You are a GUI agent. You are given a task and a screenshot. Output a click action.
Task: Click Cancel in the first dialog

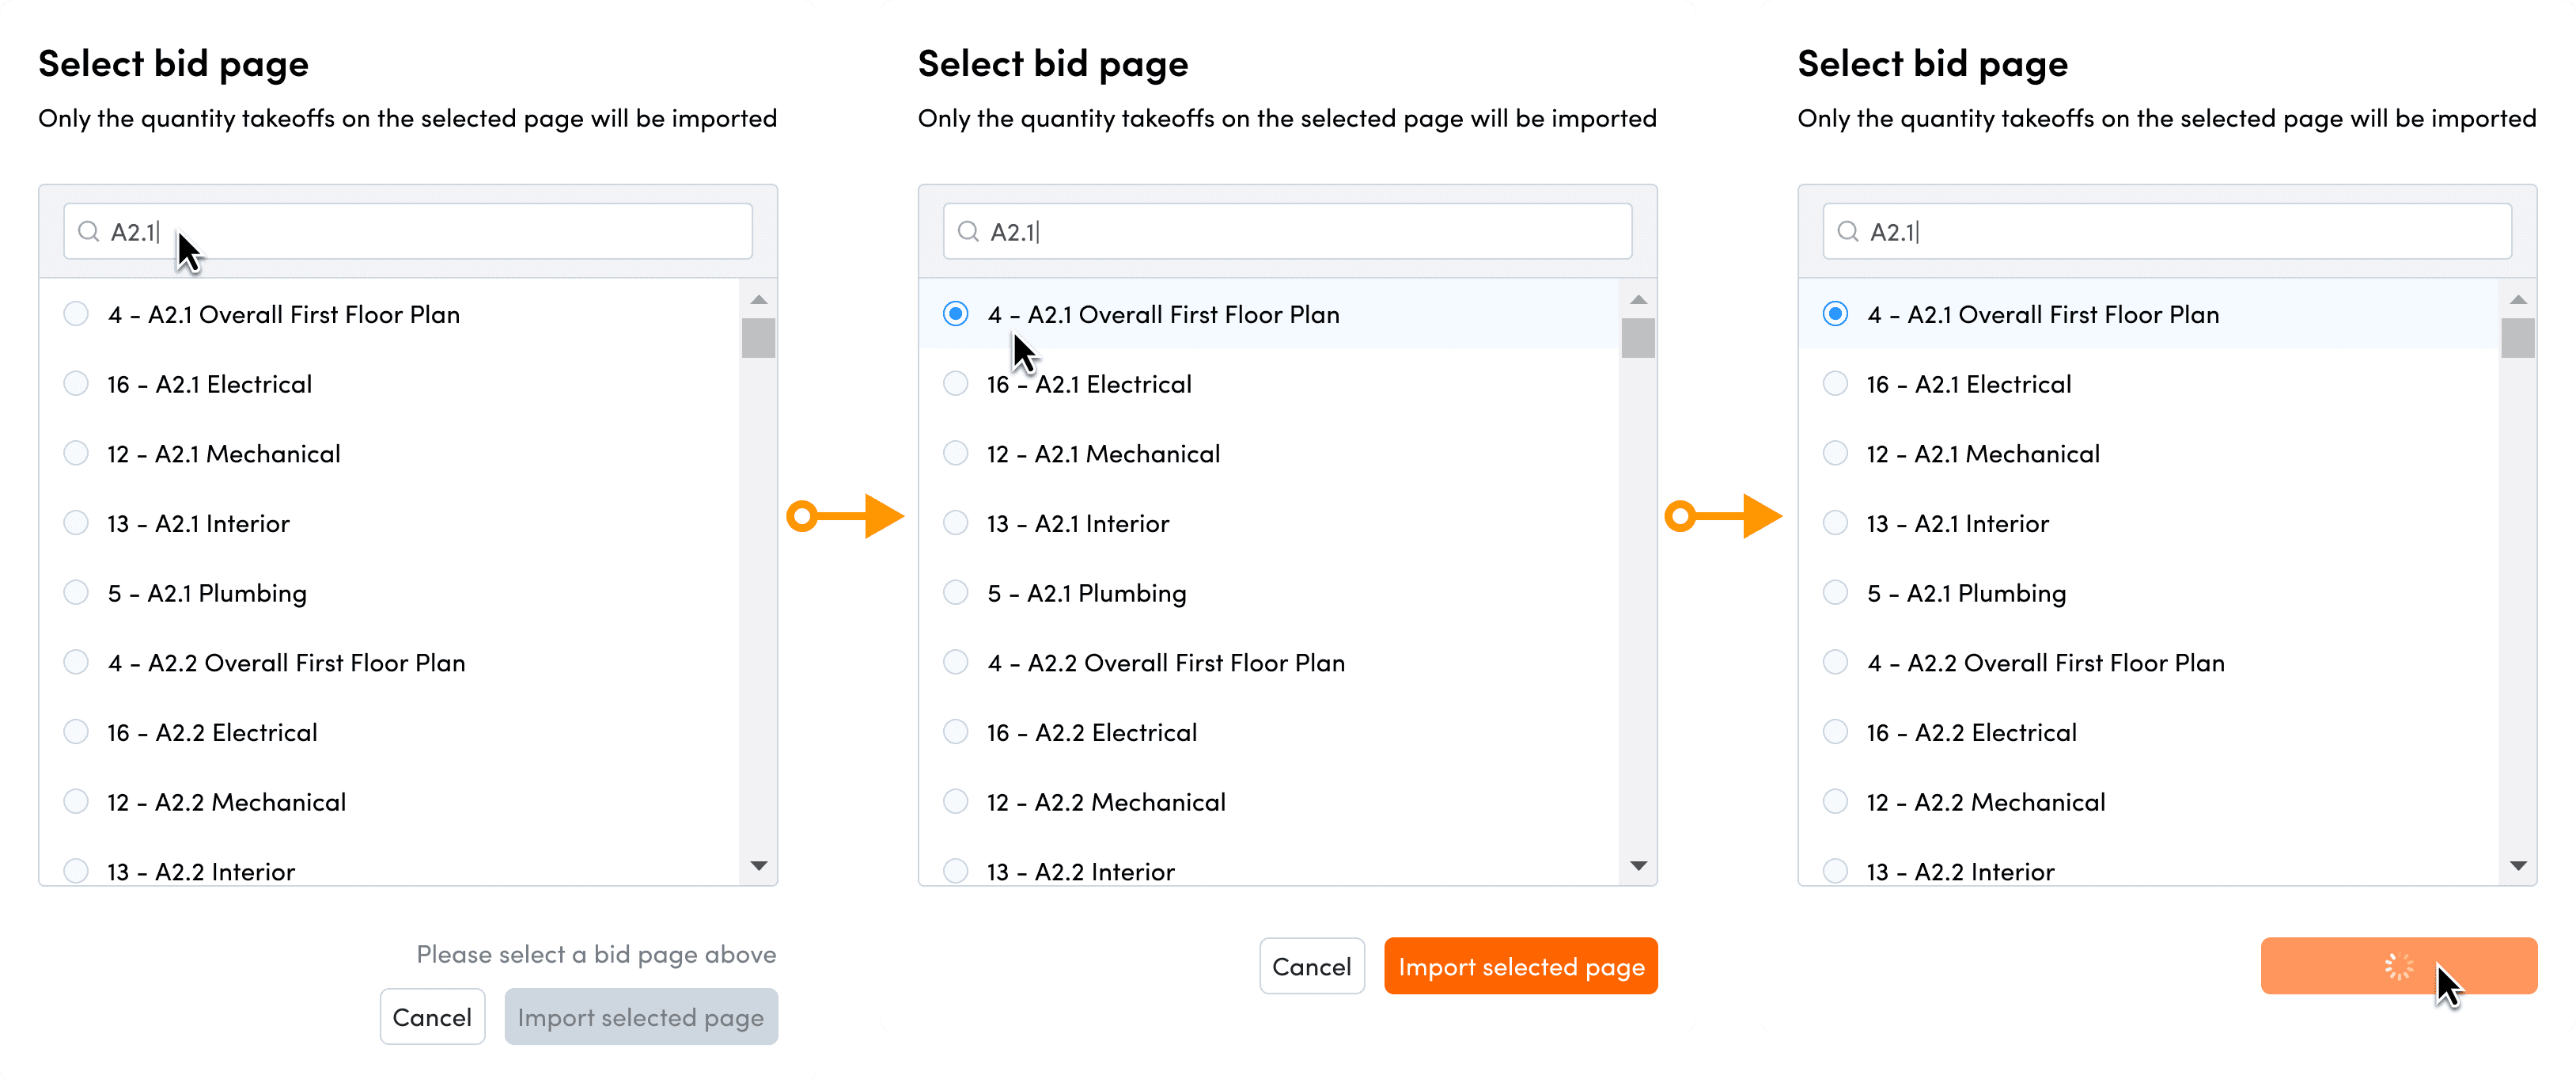(x=432, y=1017)
